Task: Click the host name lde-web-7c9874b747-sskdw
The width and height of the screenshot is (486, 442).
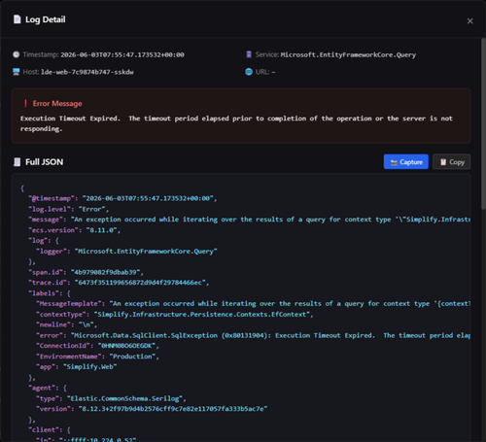Action: [x=87, y=72]
